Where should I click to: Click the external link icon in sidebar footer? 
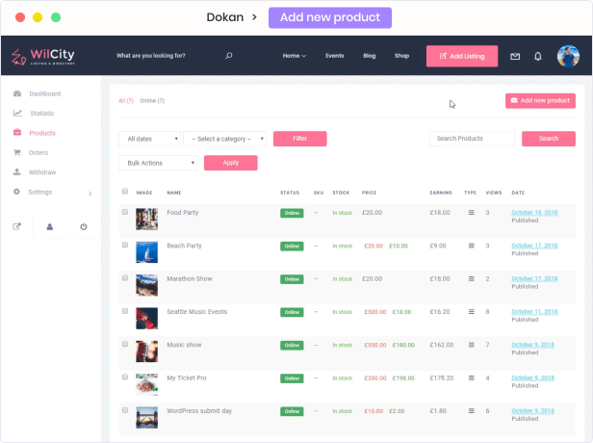coord(16,226)
